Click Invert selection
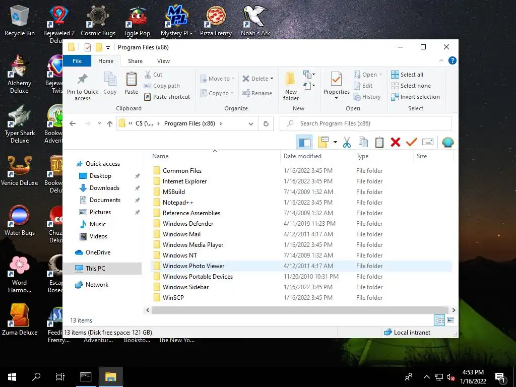The image size is (516, 387). click(x=415, y=97)
